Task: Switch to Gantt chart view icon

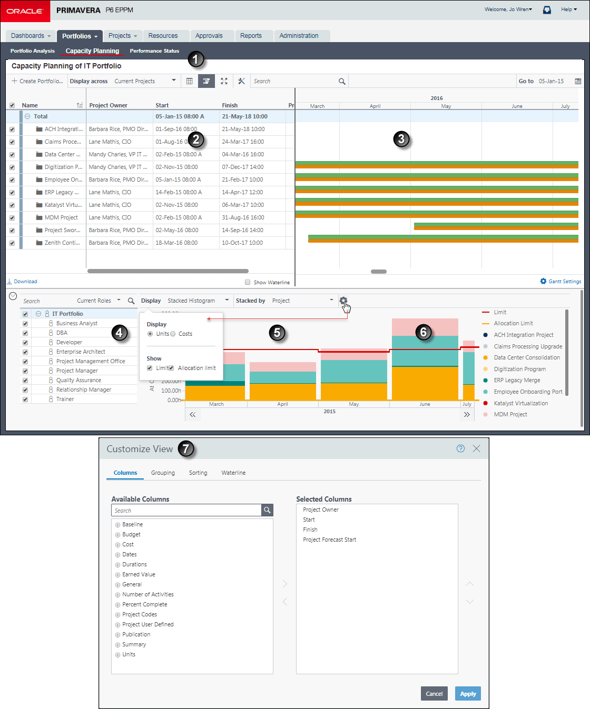Action: 206,81
